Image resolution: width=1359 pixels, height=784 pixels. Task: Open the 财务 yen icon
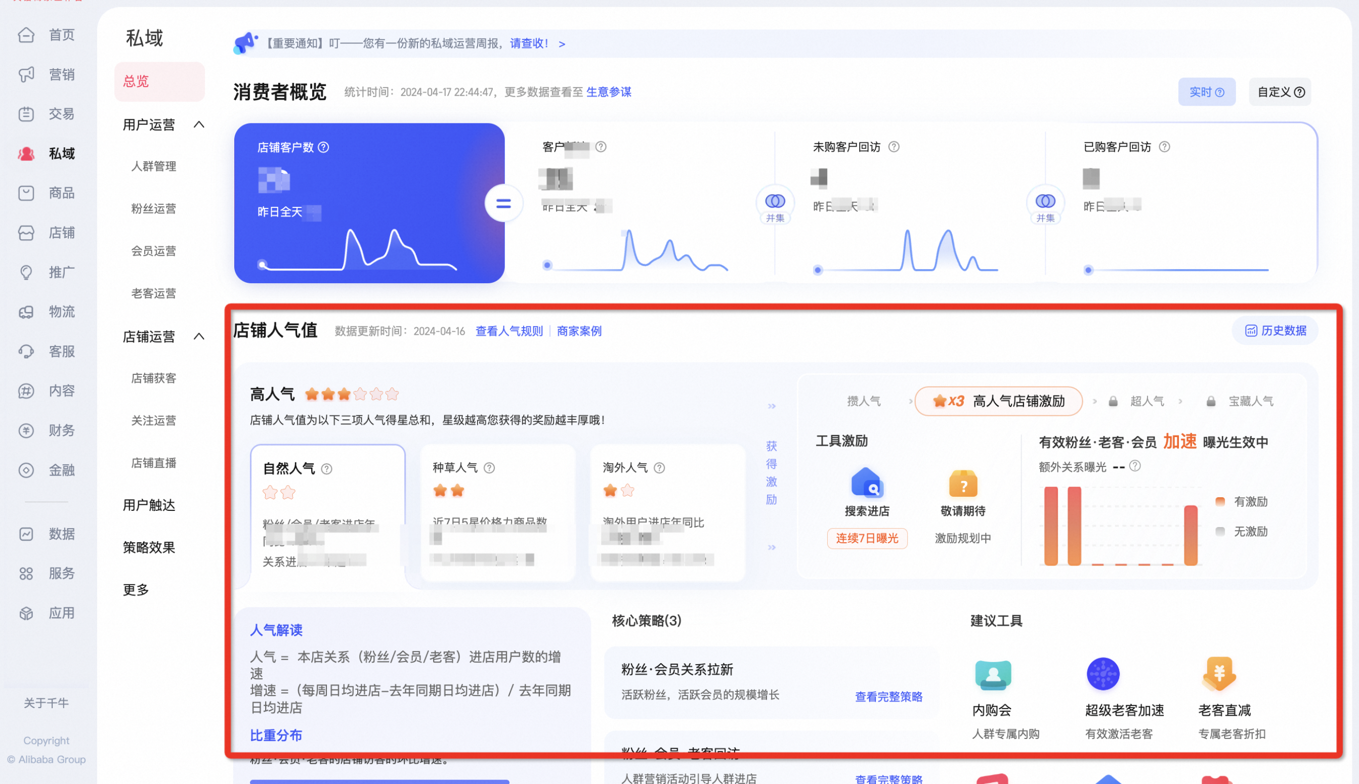tap(26, 431)
